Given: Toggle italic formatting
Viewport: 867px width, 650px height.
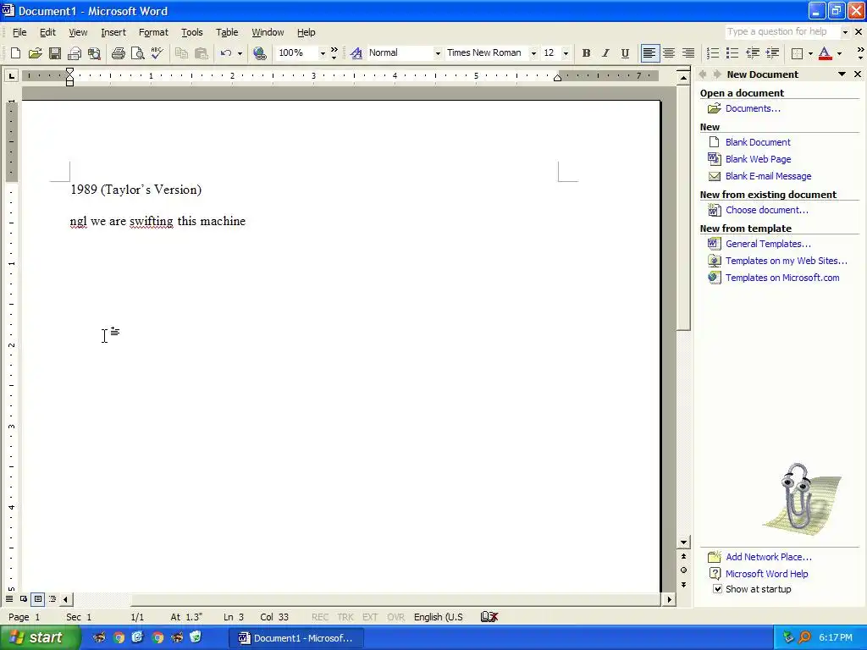Looking at the screenshot, I should tap(605, 53).
